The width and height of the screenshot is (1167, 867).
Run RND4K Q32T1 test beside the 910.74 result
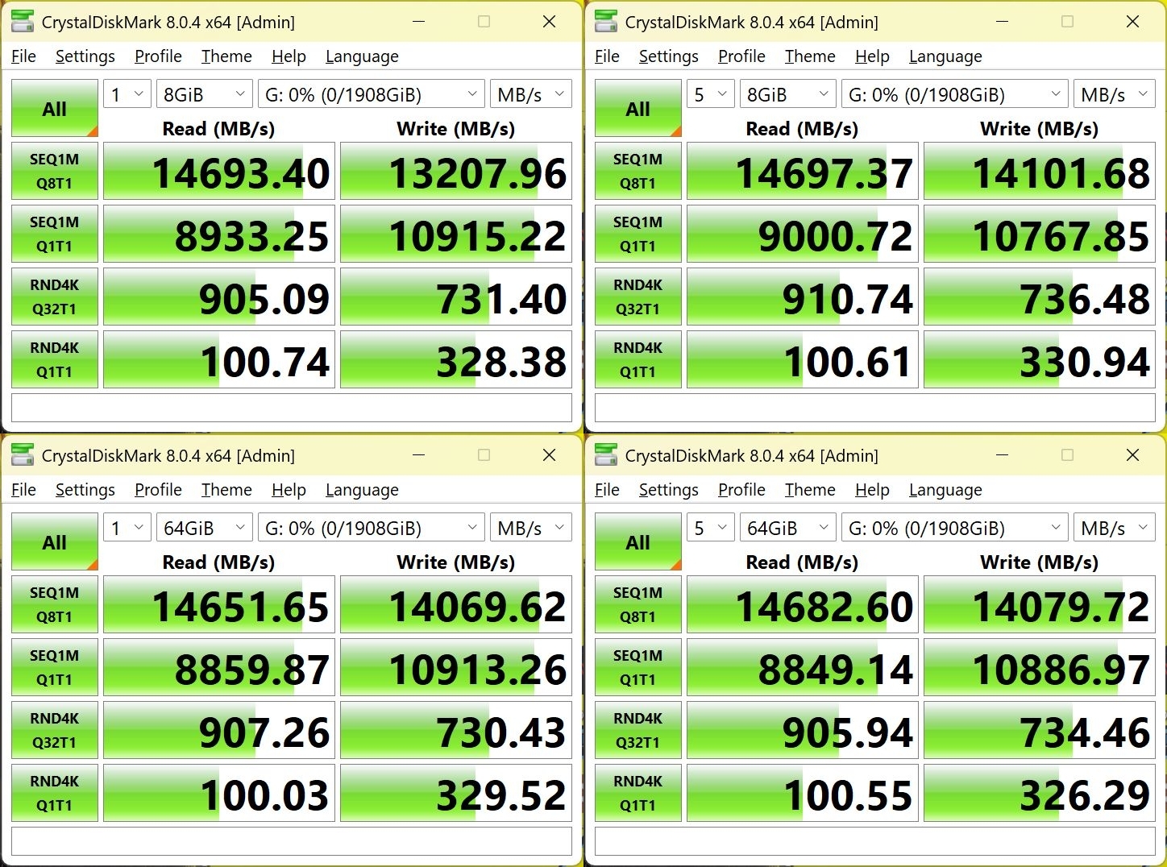638,297
